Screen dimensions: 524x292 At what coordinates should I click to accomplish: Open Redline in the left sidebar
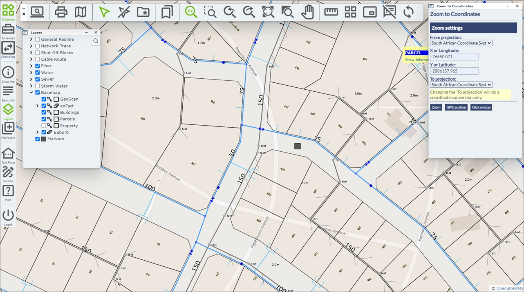coord(8,173)
